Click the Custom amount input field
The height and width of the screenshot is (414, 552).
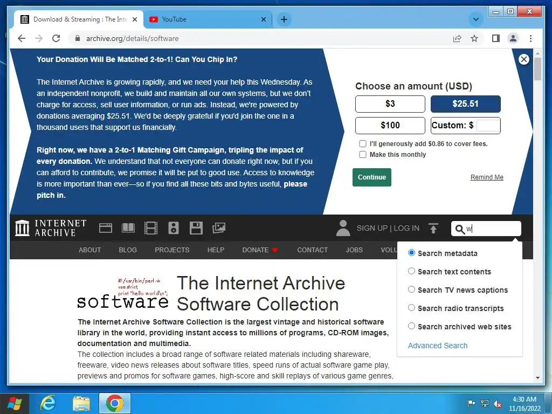tap(488, 126)
